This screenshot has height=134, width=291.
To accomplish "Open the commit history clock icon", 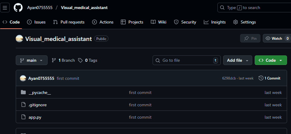I will point(261,78).
